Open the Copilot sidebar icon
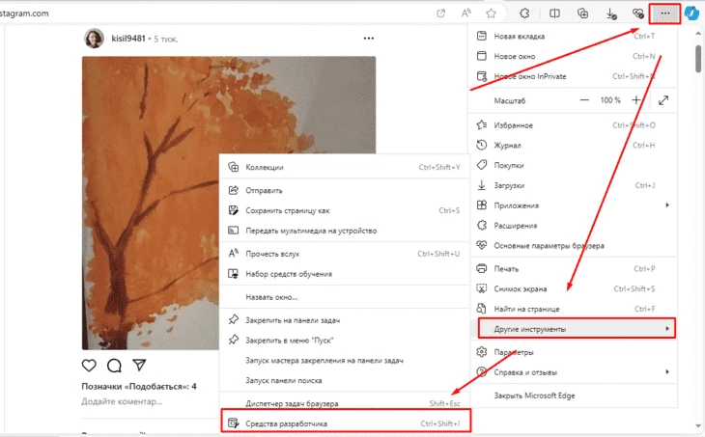 click(x=691, y=14)
